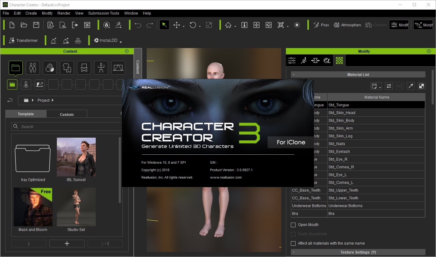
Task: Enable the Open Mouth checkbox
Action: click(x=293, y=225)
